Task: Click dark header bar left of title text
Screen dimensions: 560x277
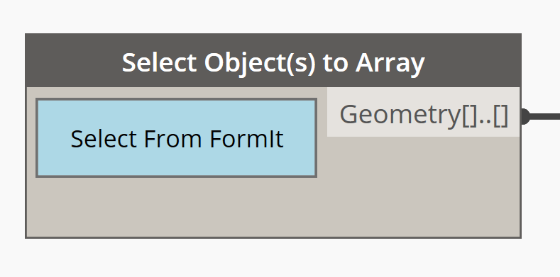Action: (73, 61)
